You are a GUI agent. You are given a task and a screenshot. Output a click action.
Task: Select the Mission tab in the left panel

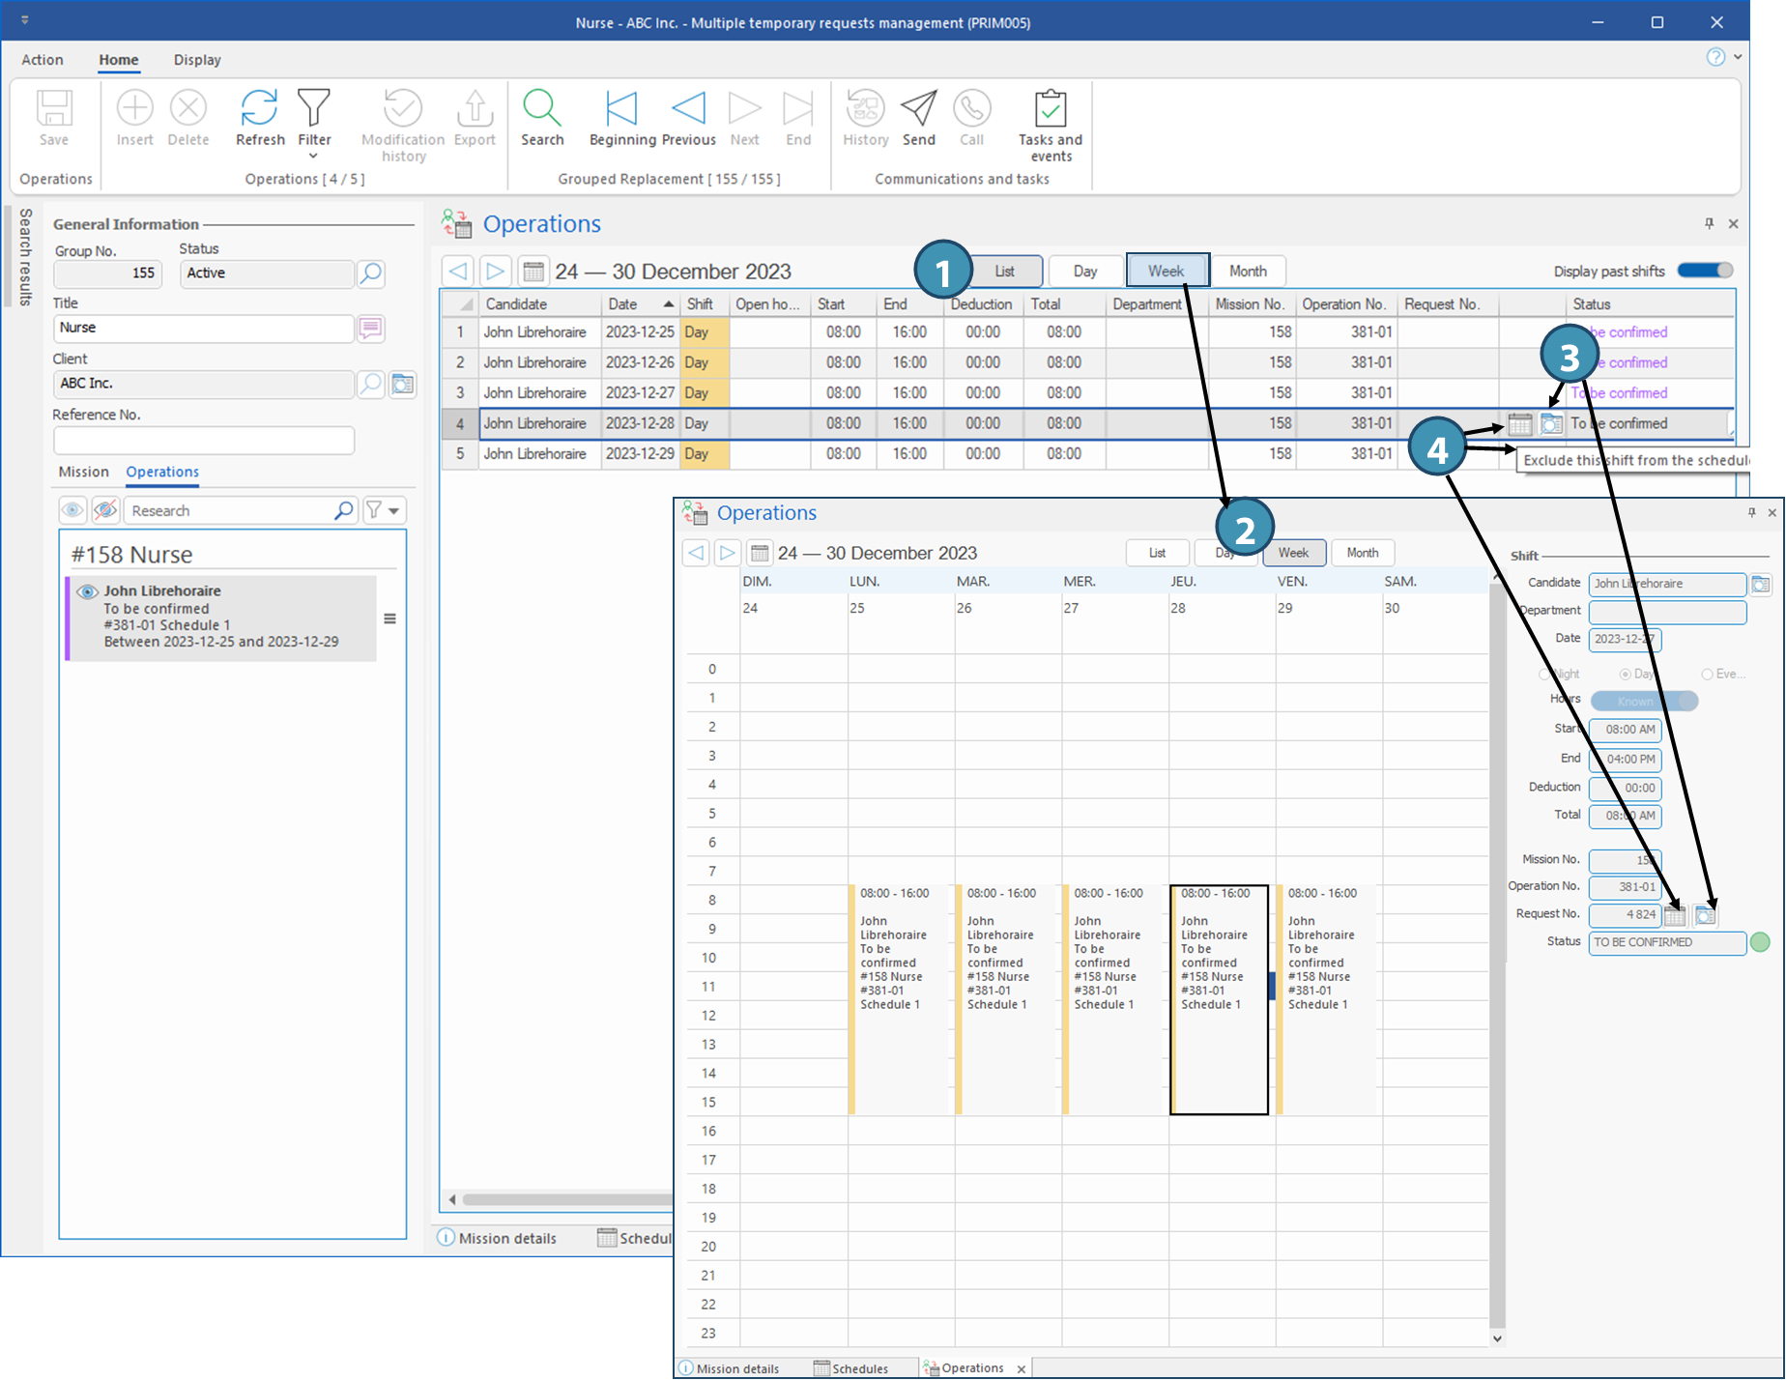pyautogui.click(x=83, y=472)
